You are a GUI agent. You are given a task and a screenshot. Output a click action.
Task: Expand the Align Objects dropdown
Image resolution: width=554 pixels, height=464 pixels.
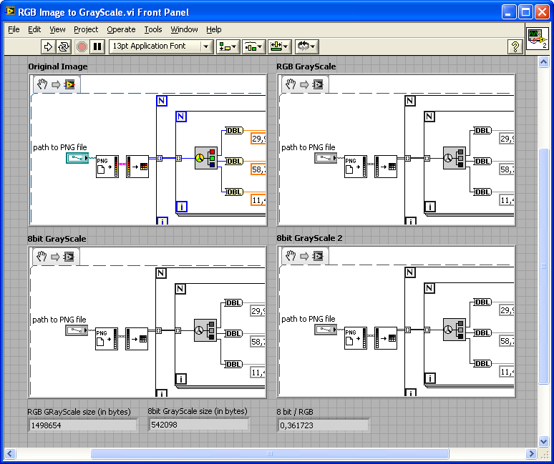click(x=228, y=46)
